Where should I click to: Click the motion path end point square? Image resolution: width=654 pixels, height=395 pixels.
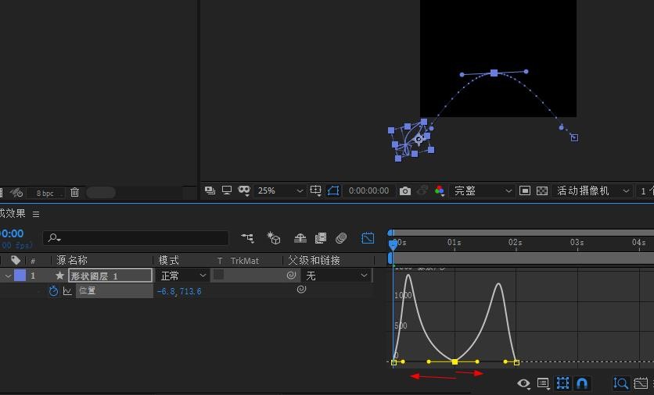click(x=574, y=137)
